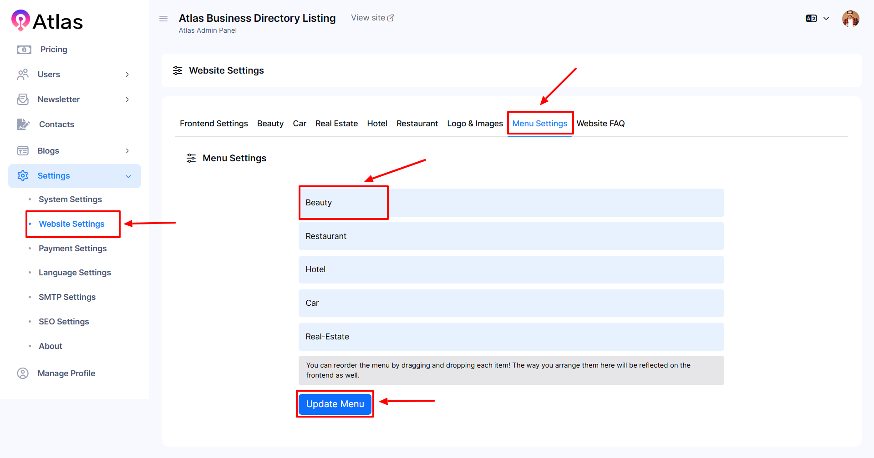Click the Manage Profile user icon
The width and height of the screenshot is (874, 458).
pos(23,373)
